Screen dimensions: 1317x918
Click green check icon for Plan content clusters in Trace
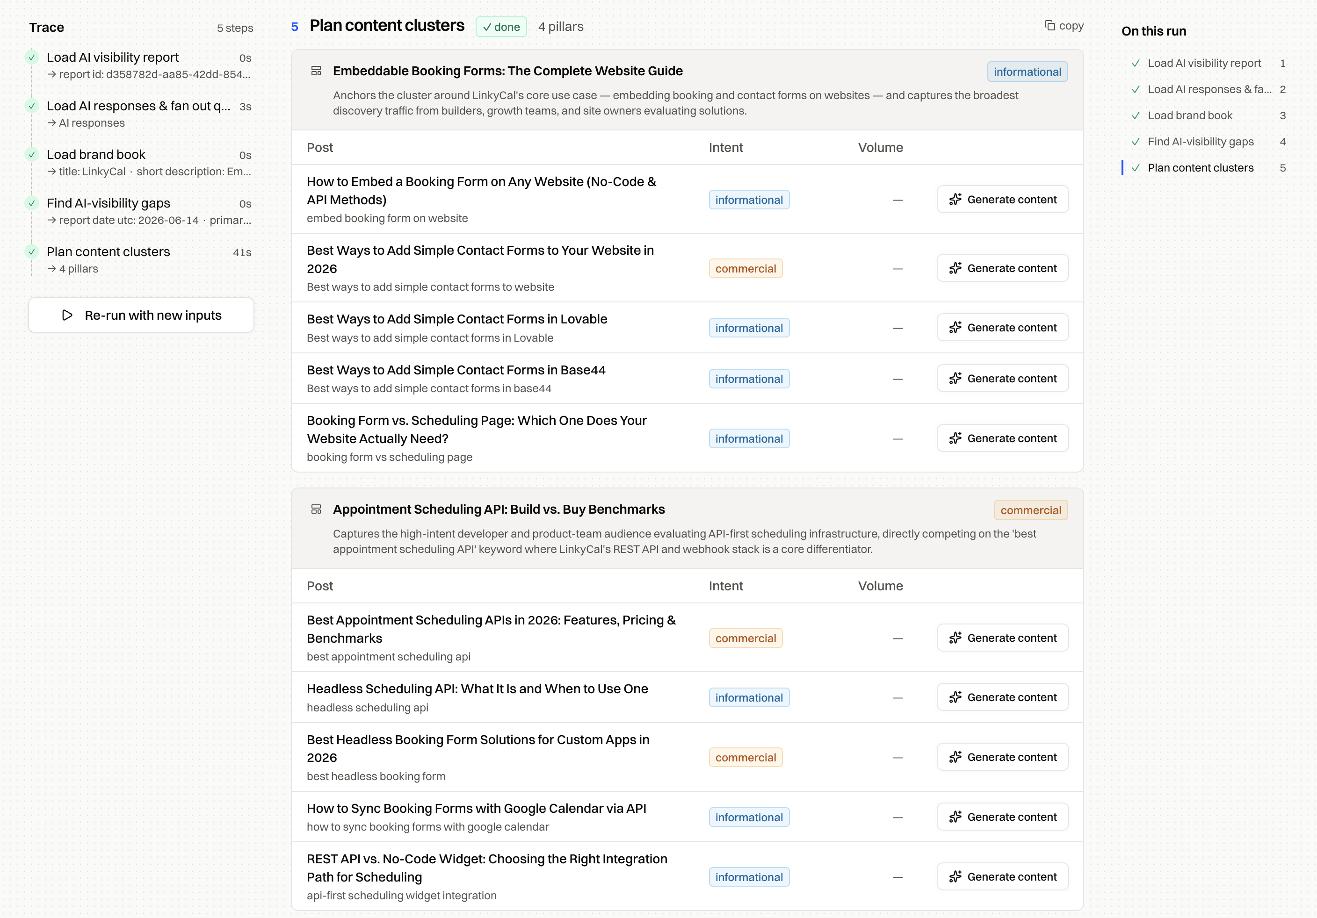(x=32, y=252)
